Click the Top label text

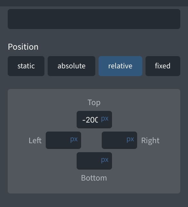pyautogui.click(x=94, y=103)
